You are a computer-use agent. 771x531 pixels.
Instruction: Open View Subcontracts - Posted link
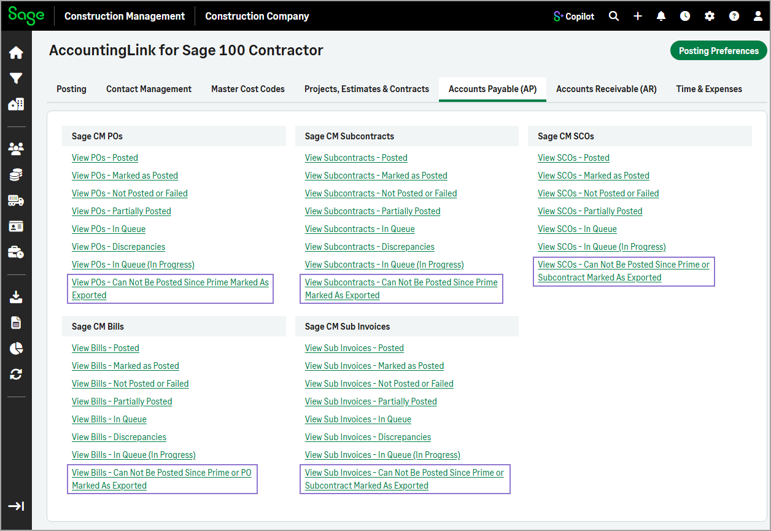pos(356,158)
